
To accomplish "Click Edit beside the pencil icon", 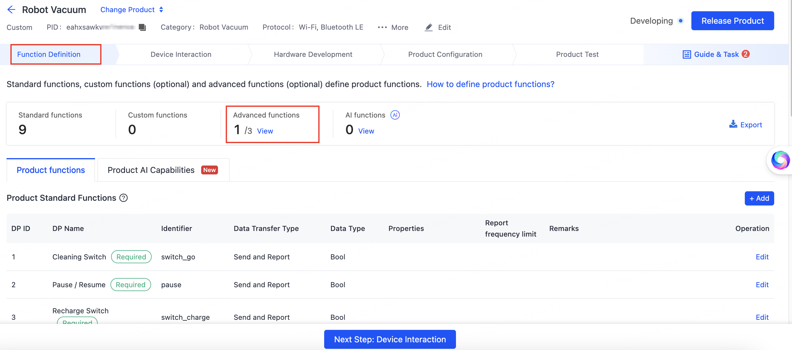I will click(444, 27).
